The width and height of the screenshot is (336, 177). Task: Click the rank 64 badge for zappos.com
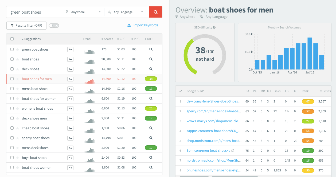point(308,131)
